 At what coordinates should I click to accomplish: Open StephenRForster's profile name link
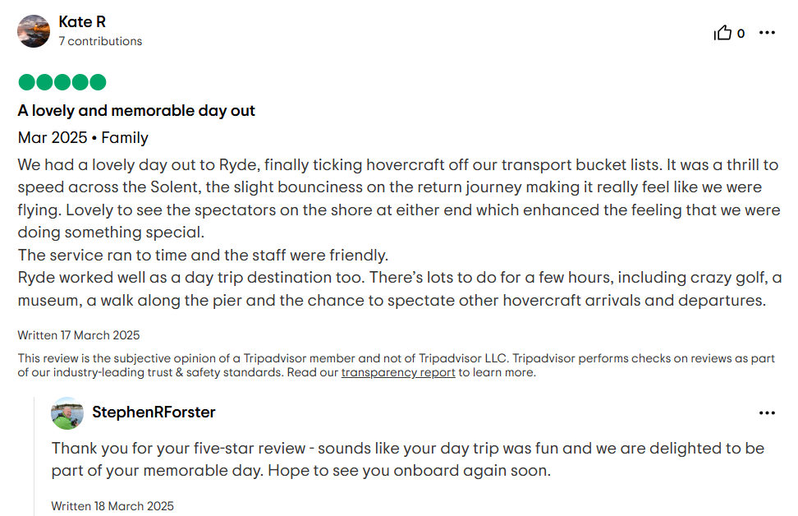click(154, 412)
